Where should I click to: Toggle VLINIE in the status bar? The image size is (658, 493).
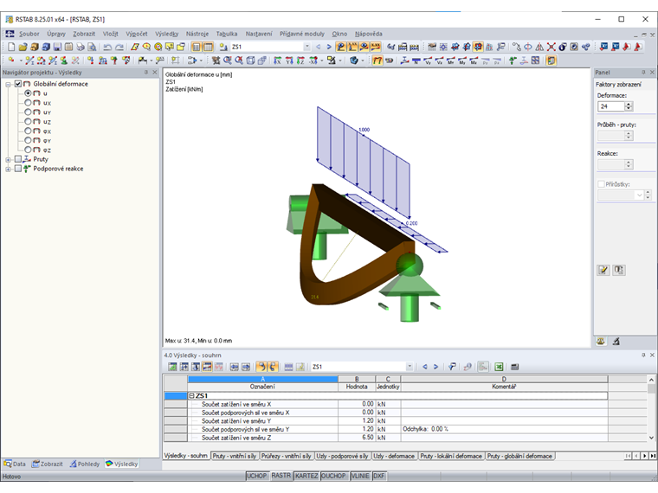360,477
